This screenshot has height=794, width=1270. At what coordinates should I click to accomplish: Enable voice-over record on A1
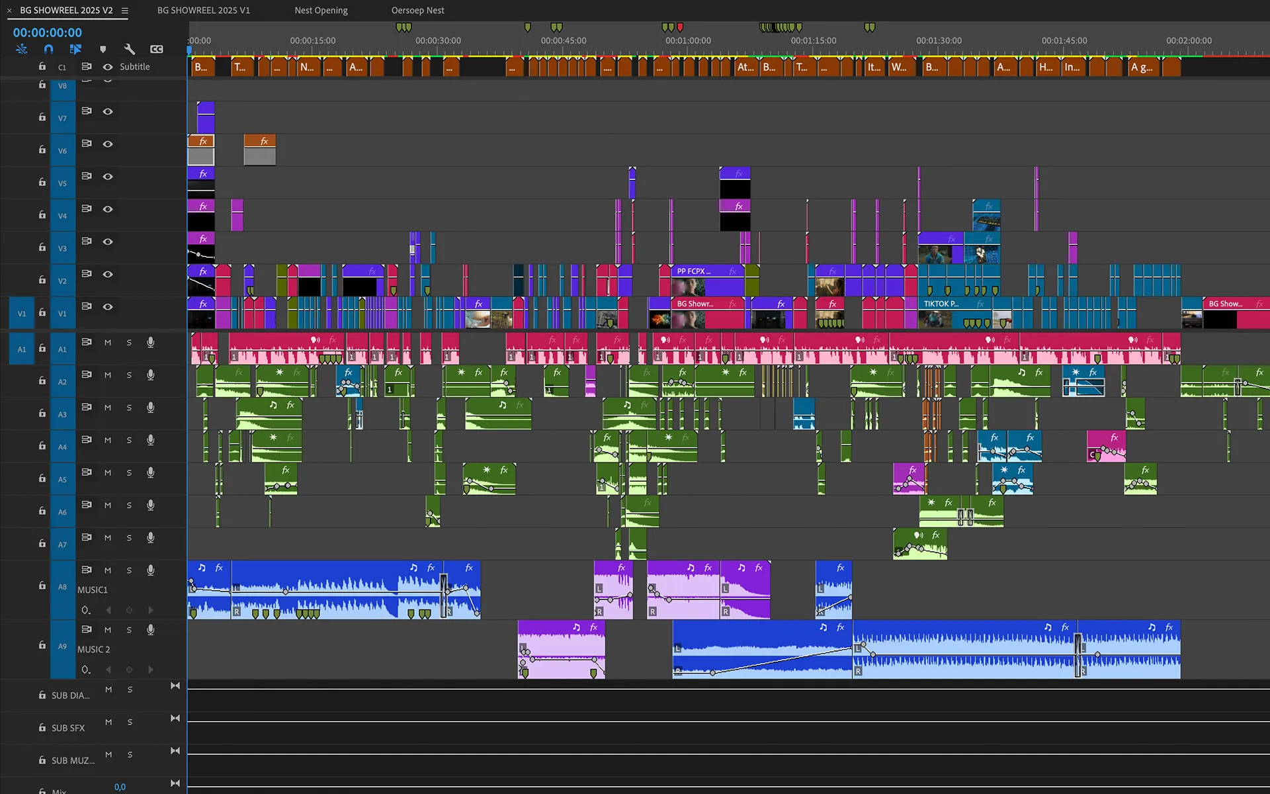coord(151,342)
